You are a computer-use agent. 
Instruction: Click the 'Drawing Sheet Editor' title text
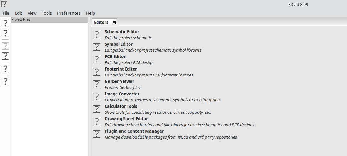pos(126,119)
